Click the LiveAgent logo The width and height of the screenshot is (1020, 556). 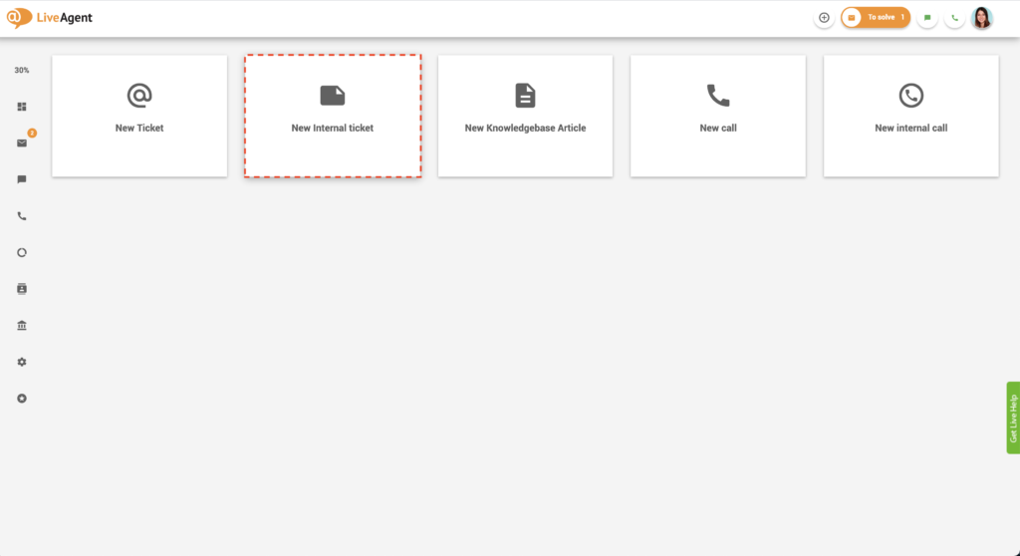[x=50, y=18]
